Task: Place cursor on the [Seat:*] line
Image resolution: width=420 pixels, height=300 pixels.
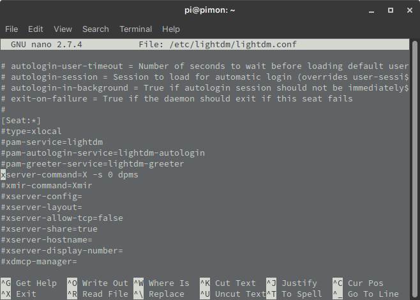Action: coord(21,121)
